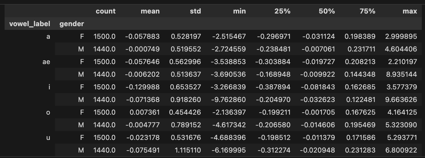
Task: Click the 'std' column header
Action: click(195, 11)
